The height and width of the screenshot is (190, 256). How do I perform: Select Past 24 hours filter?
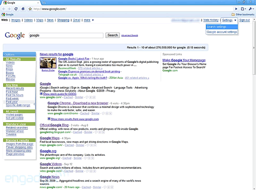point(15,95)
